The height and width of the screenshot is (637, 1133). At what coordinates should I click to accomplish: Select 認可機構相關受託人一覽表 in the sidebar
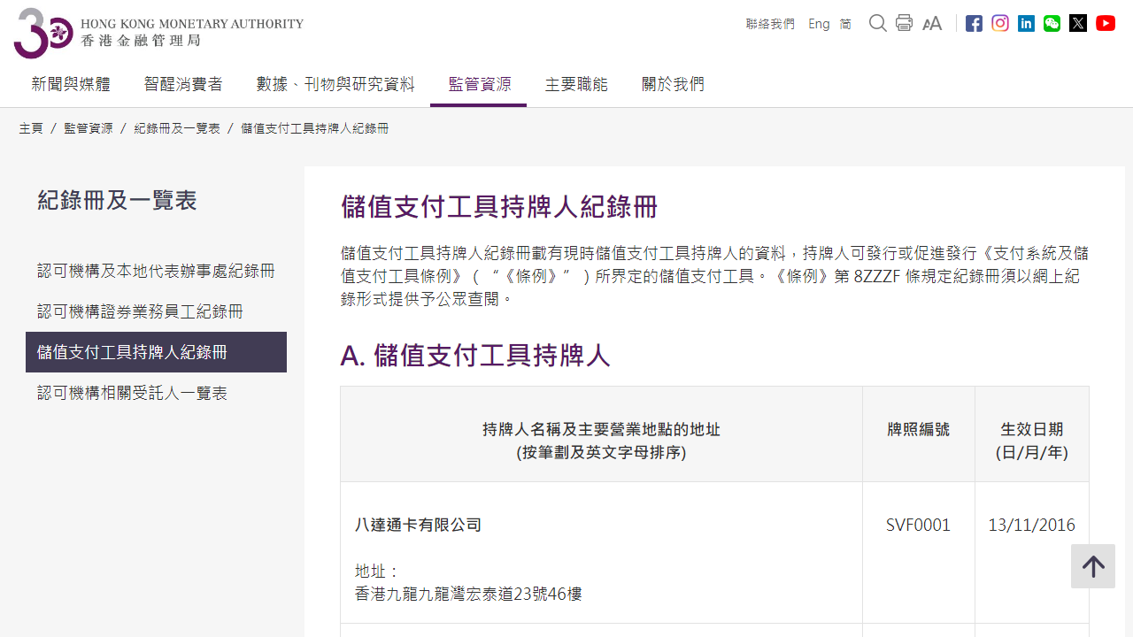(133, 393)
